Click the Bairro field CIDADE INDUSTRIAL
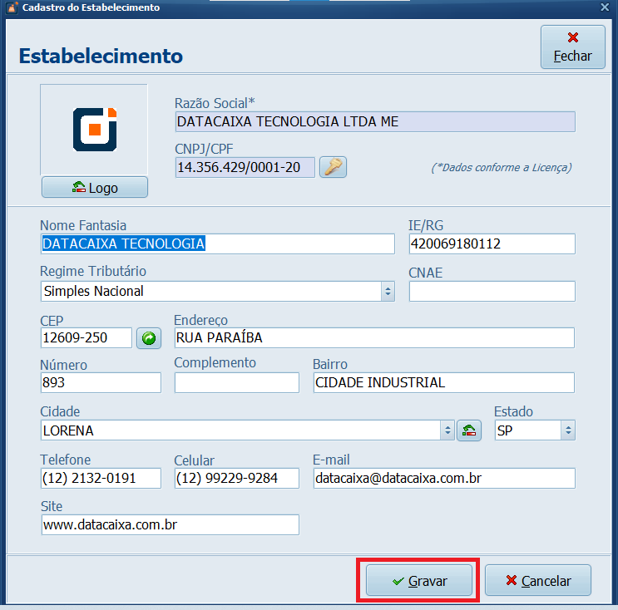The image size is (618, 610). [444, 383]
